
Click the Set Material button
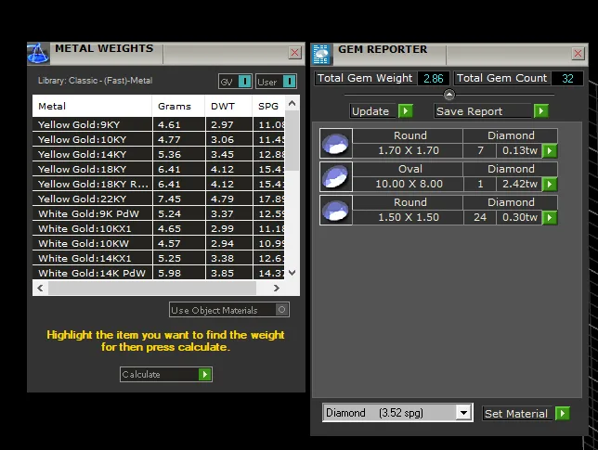coord(517,414)
